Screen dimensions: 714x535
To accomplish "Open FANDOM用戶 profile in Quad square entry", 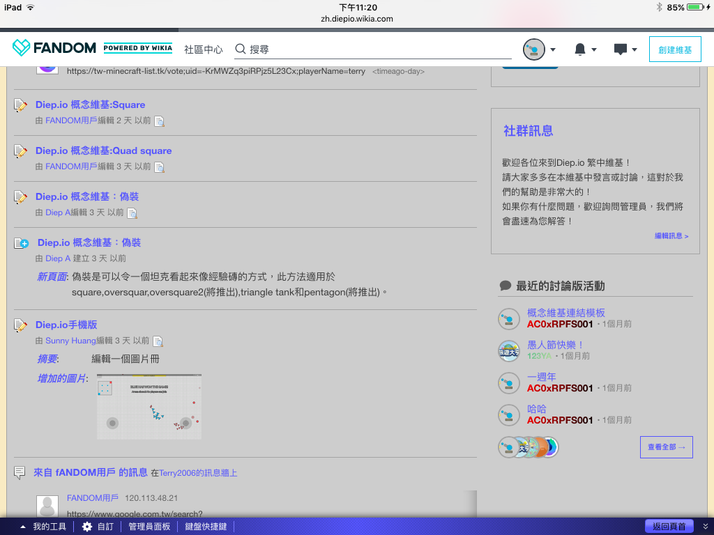I will click(x=72, y=166).
